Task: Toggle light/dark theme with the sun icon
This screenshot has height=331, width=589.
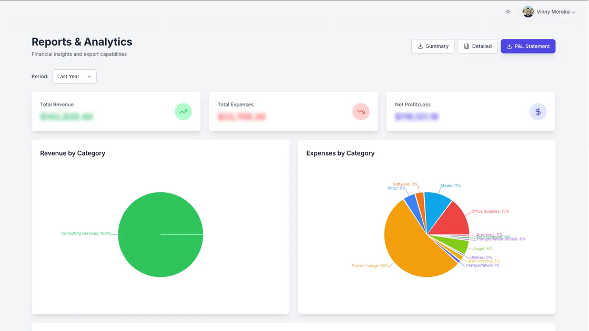Action: coord(507,11)
